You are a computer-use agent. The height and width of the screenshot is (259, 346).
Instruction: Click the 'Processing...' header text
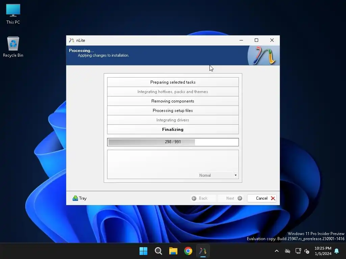[81, 51]
